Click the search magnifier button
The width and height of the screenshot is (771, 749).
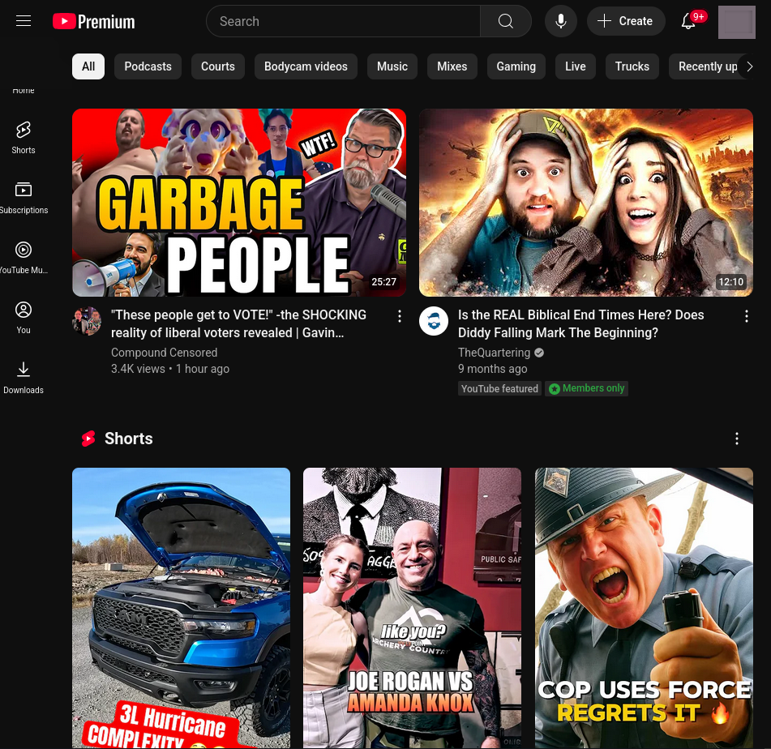pyautogui.click(x=505, y=21)
